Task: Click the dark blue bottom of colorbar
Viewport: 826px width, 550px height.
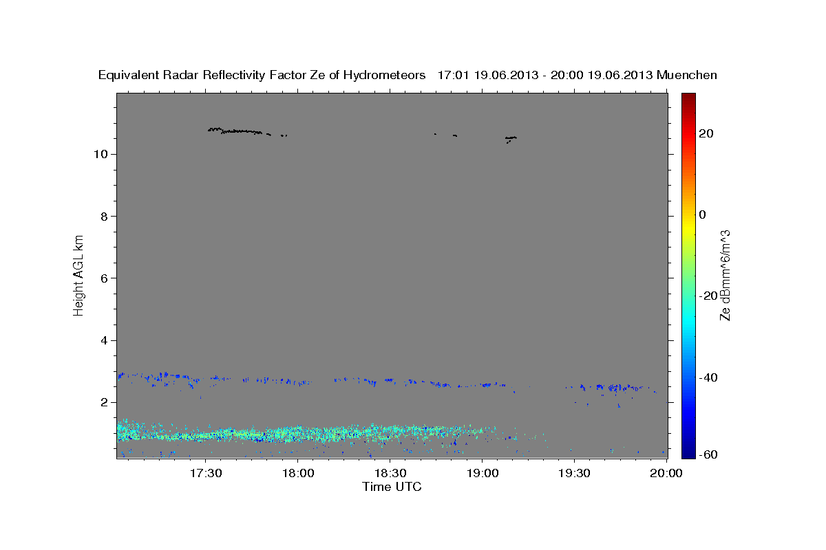Action: [688, 452]
